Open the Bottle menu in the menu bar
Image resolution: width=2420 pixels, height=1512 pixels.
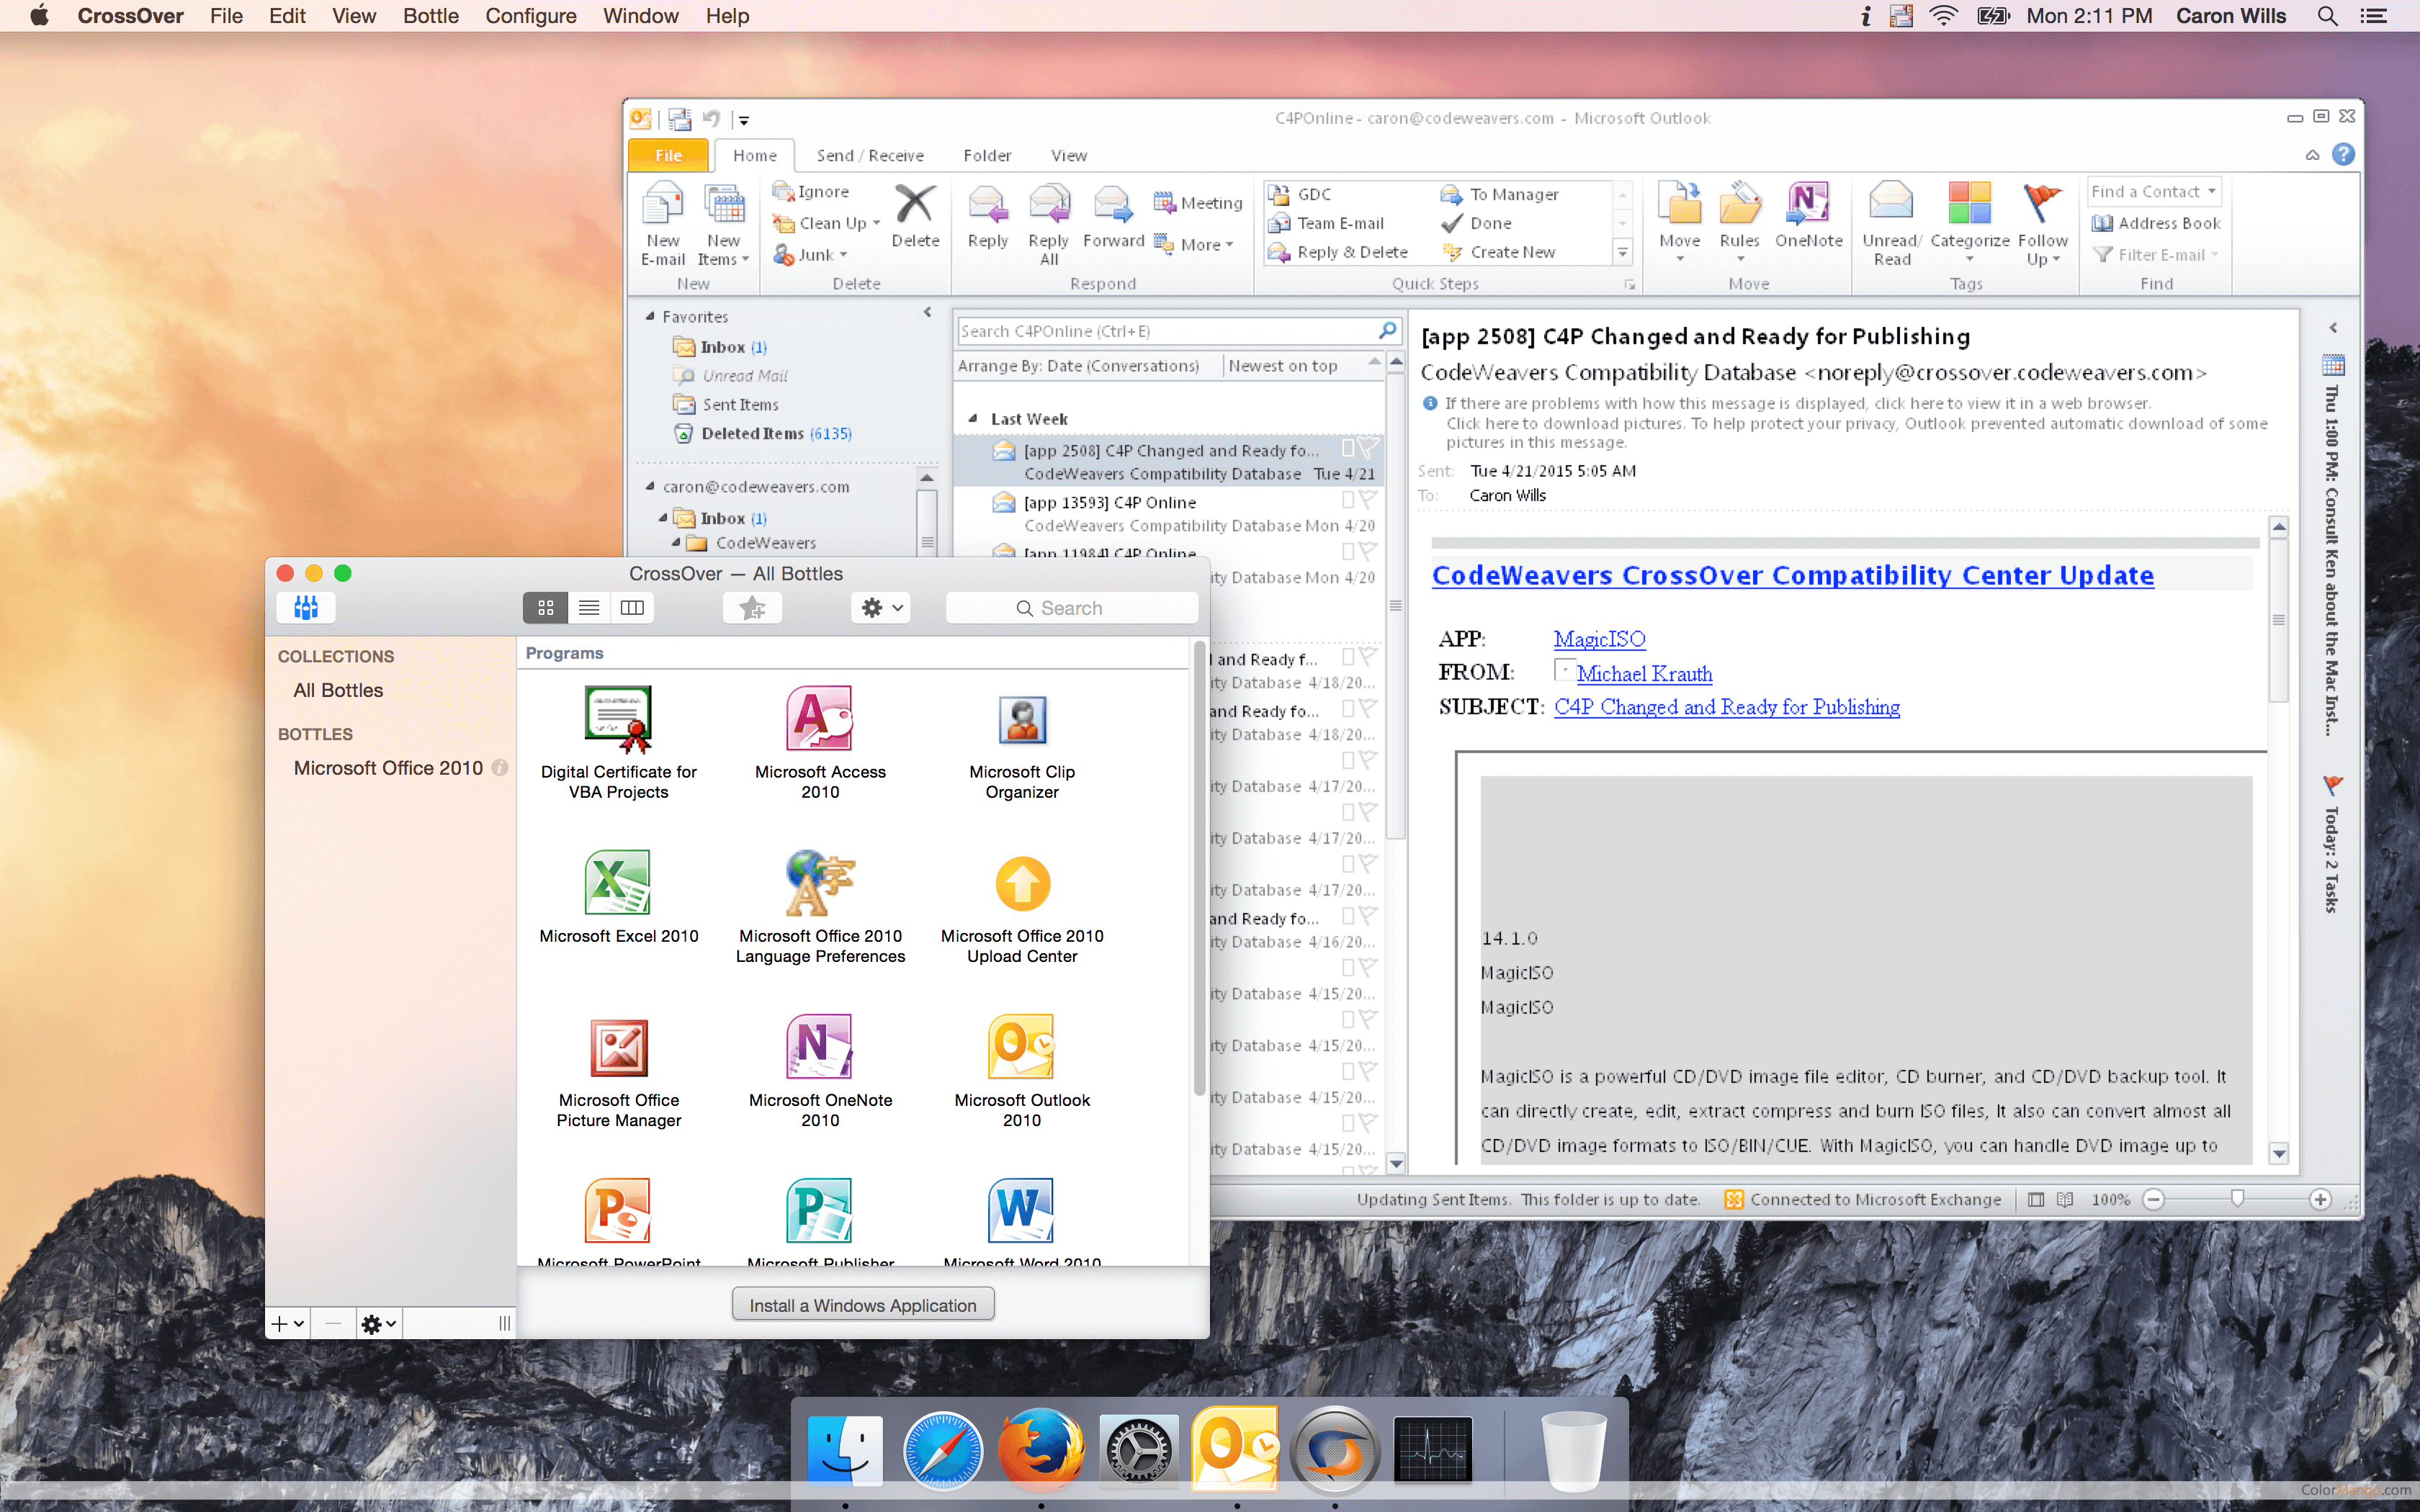tap(429, 16)
